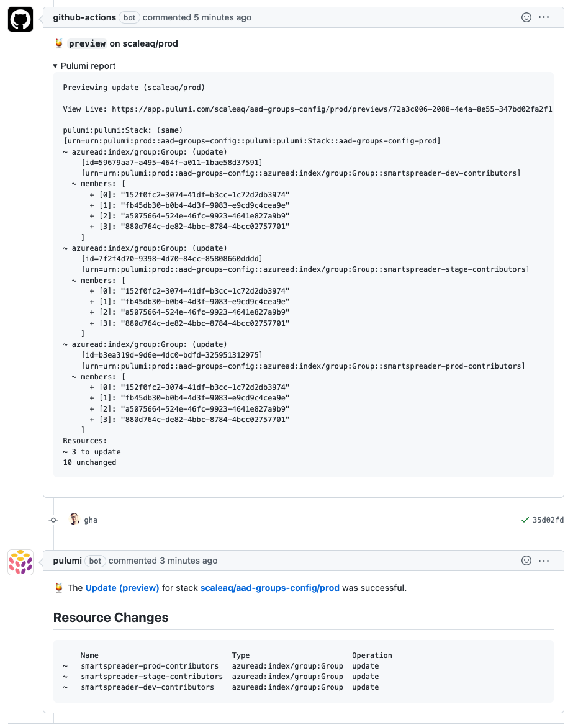Screen dimensions: 573x725
Task: Click the commit status node icon on the timeline
Action: pyautogui.click(x=53, y=520)
